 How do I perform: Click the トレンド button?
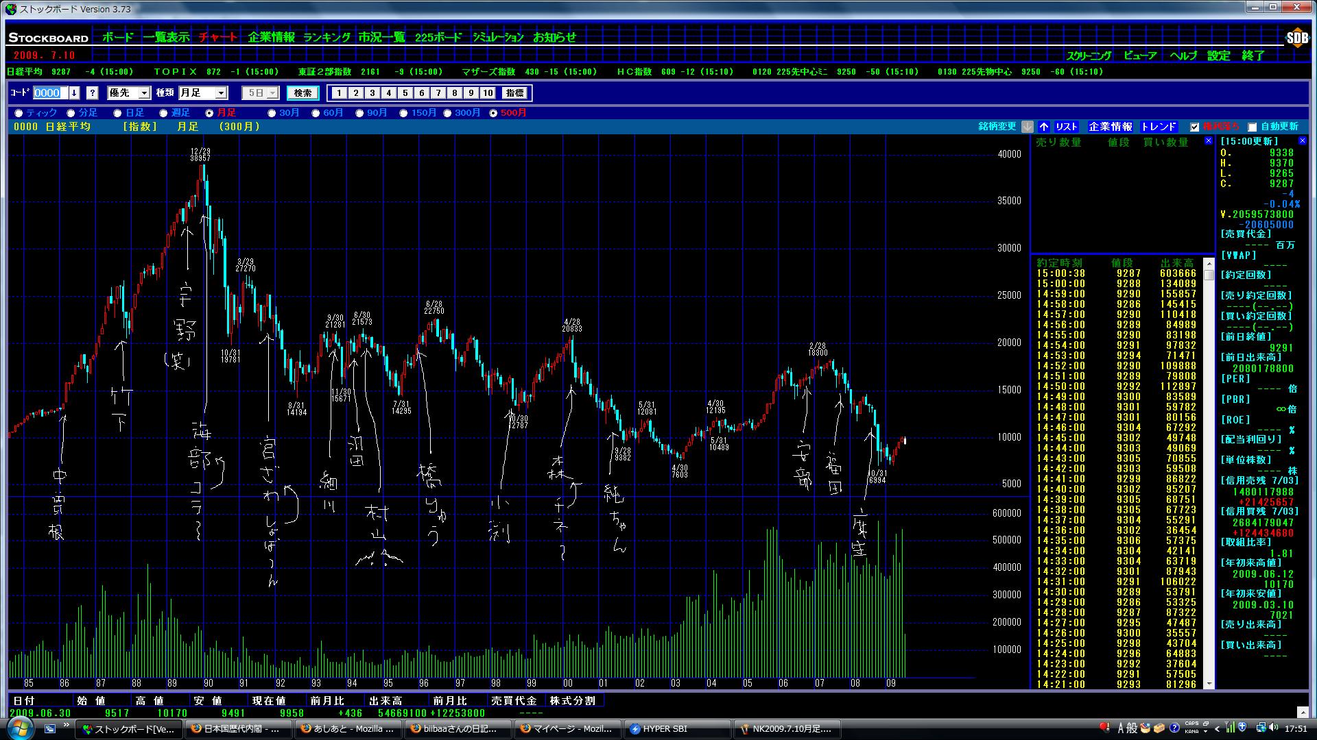tap(1158, 127)
